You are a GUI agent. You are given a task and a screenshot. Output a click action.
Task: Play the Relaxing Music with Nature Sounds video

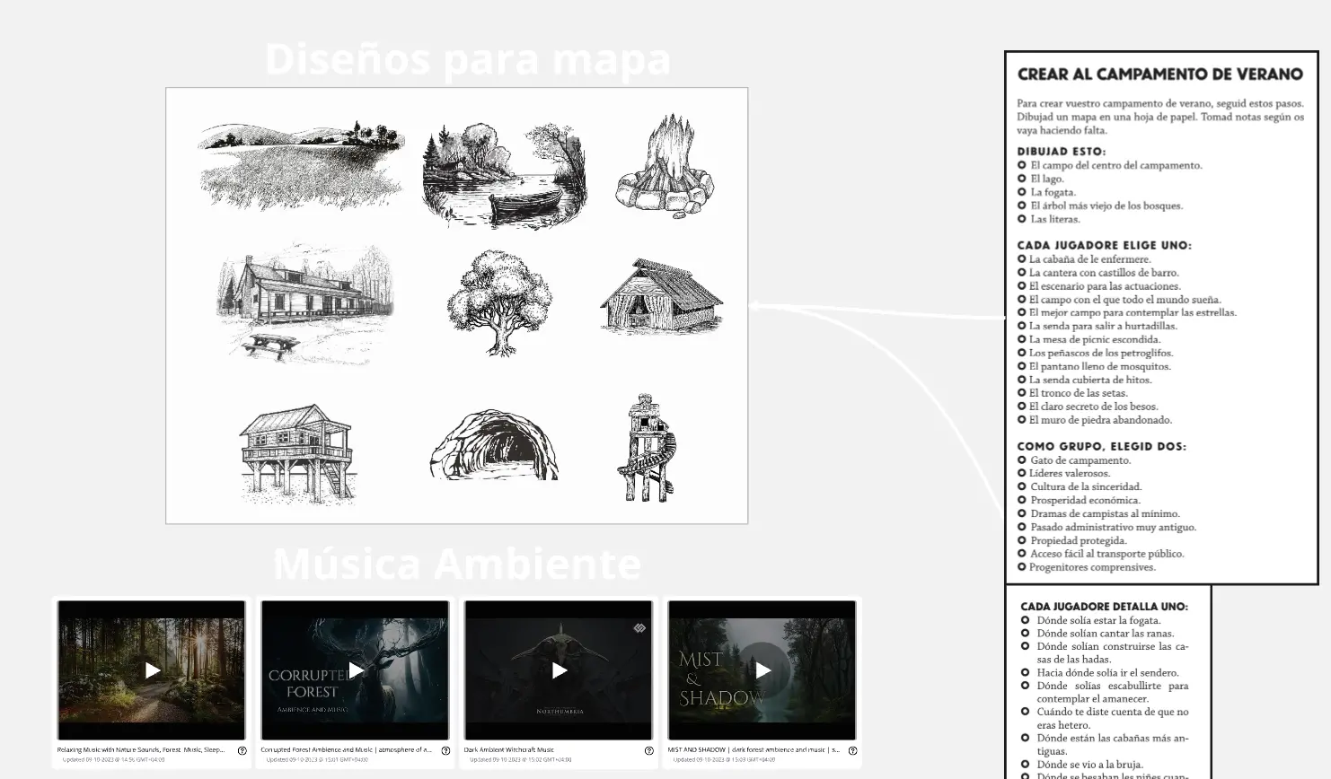click(x=152, y=670)
